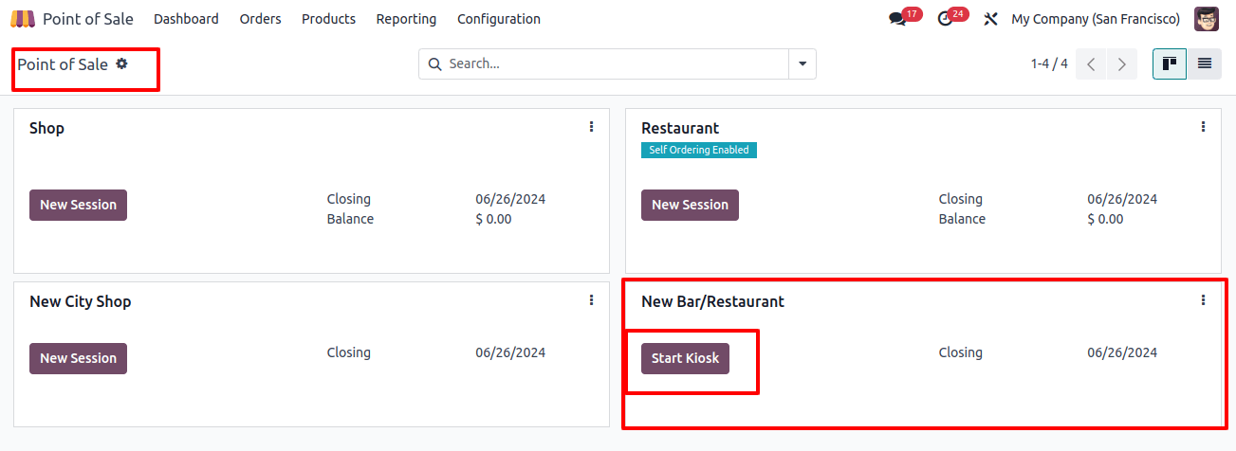Open the messages chat icon with badge
Viewport: 1236px width, 451px height.
point(897,19)
